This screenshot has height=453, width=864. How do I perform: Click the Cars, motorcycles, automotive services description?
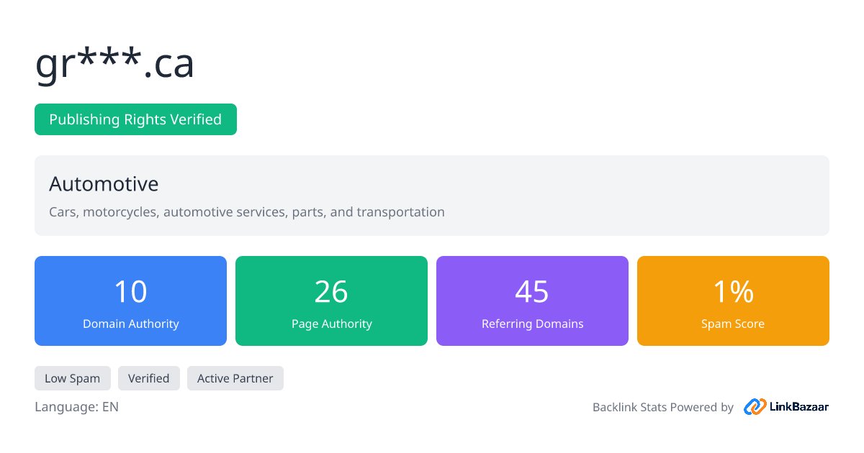247,212
